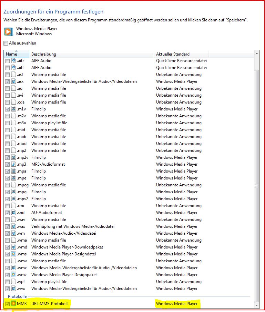This screenshot has height=312, width=265.
Task: Click the .snd audio file icon
Action: point(13,213)
